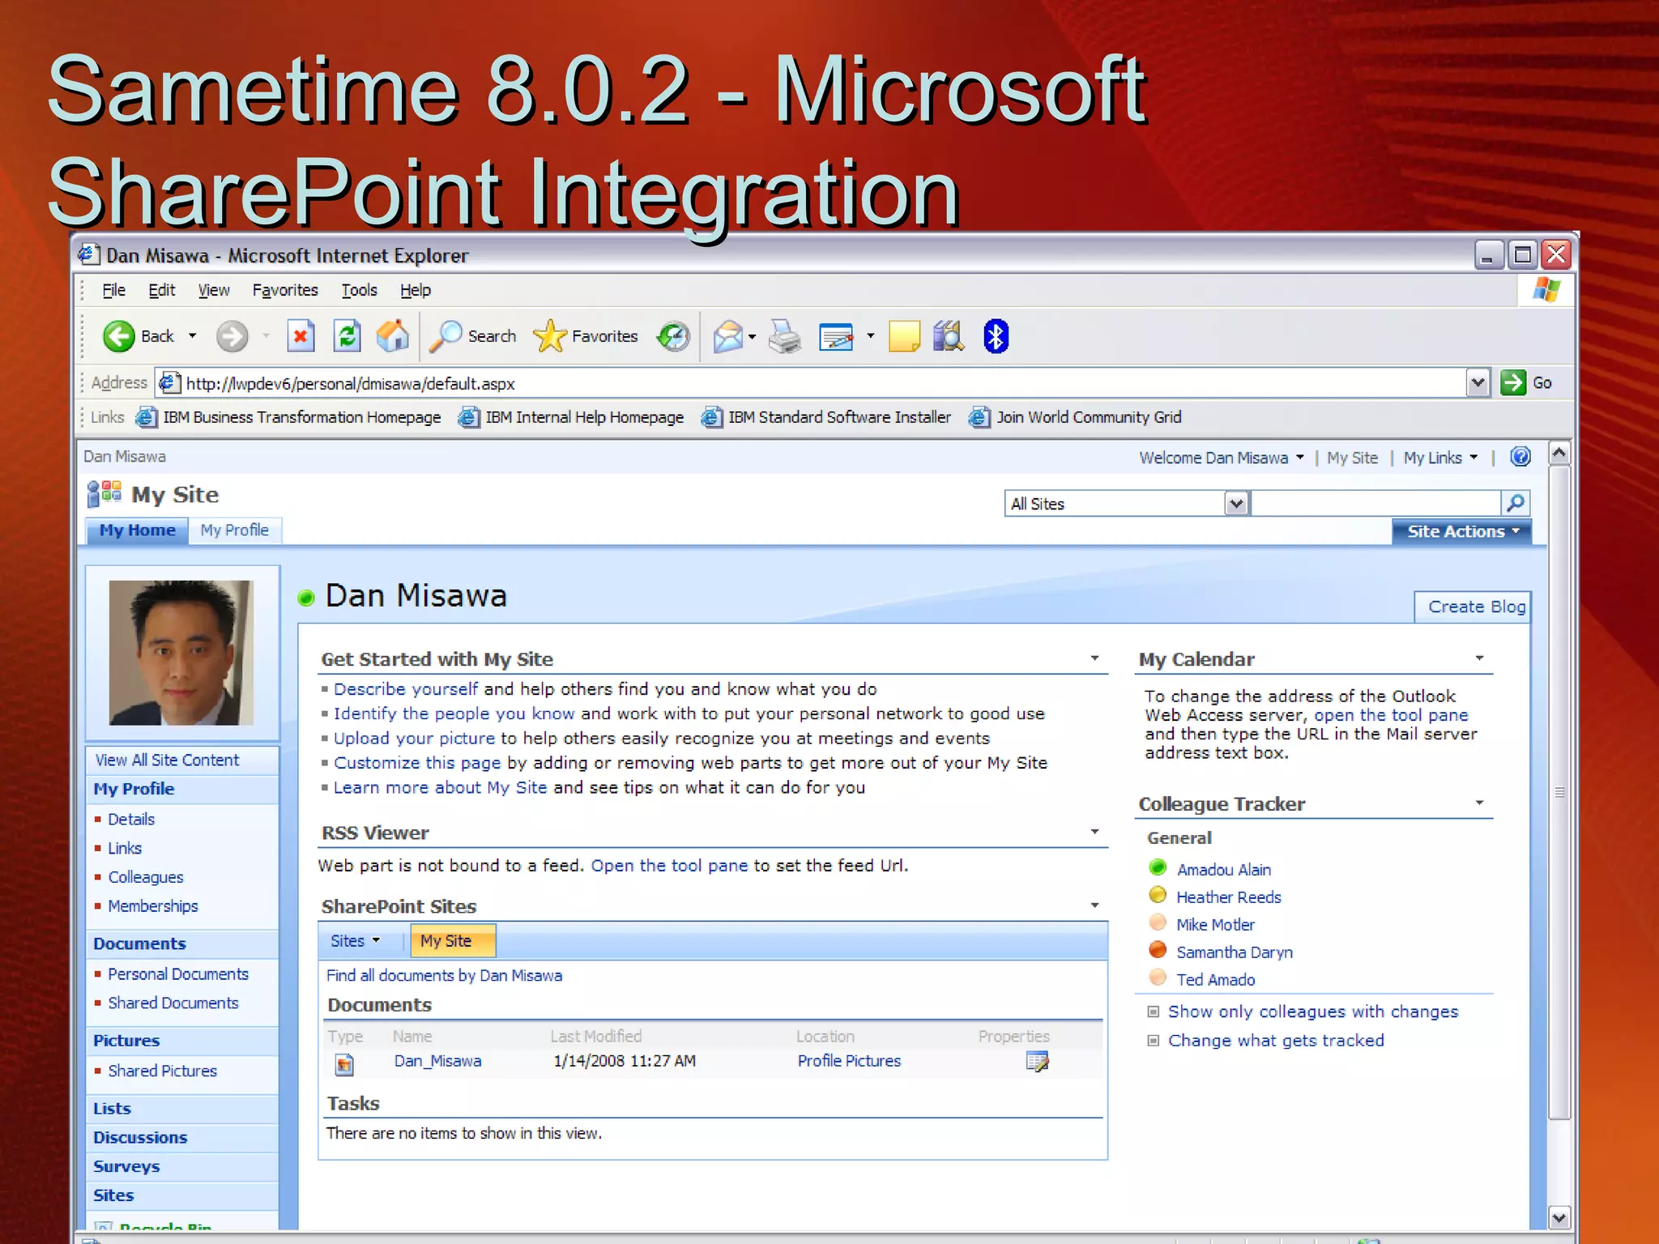The image size is (1659, 1244).
Task: Click the Bluetooth toolbar icon
Action: [996, 336]
